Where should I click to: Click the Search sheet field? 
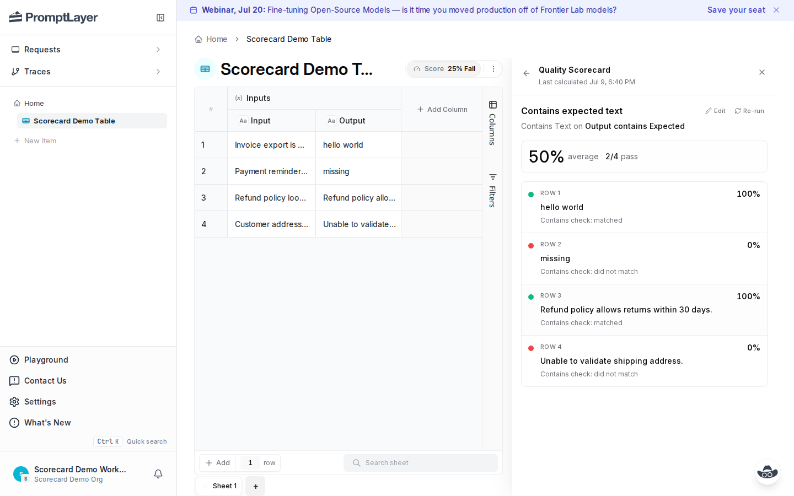tap(421, 463)
